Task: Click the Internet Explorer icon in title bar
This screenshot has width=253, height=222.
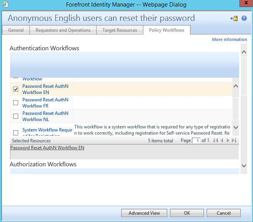Action: (x=5, y=4)
